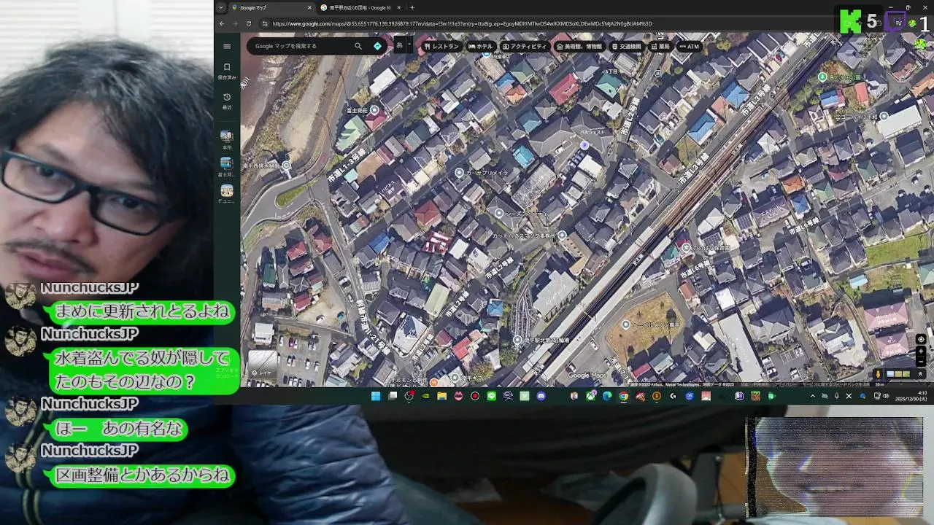Open Xbox app from taskbar
934x525 pixels.
[591, 396]
